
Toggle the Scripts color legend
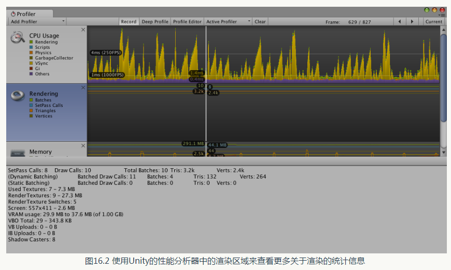tap(31, 47)
